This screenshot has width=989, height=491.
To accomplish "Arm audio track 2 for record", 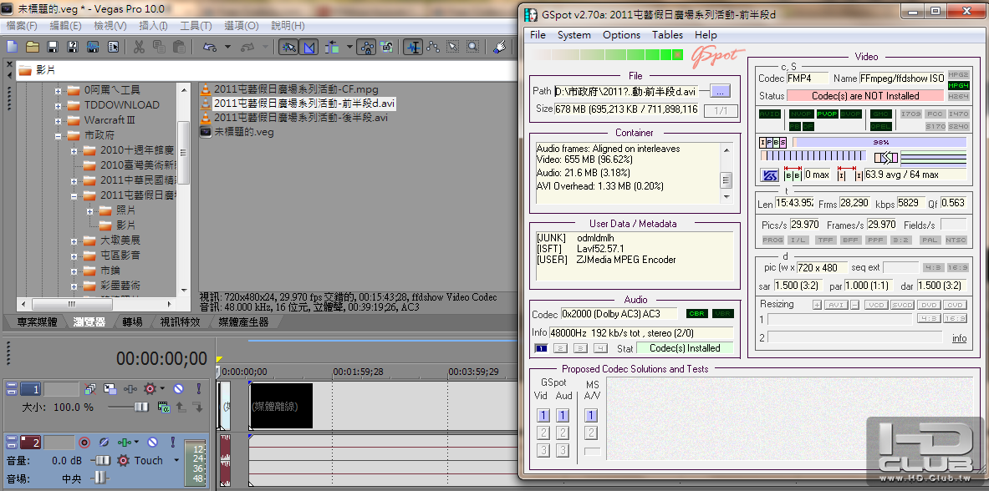I will (x=84, y=443).
